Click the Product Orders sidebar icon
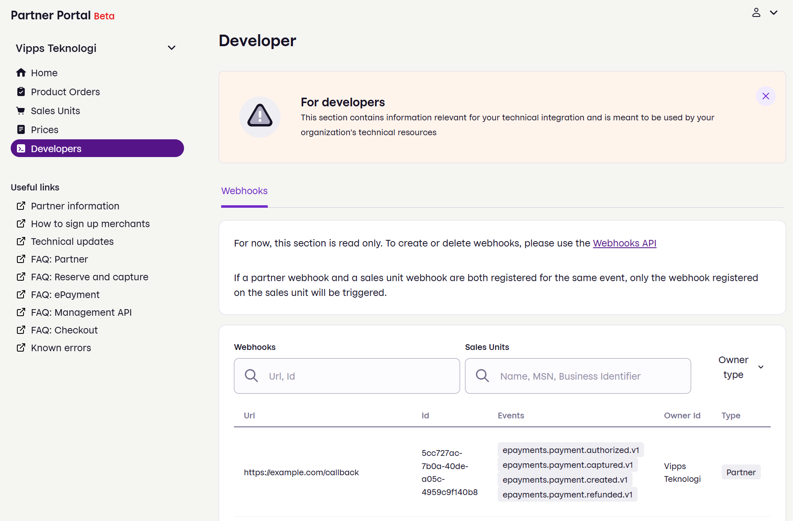 click(21, 91)
